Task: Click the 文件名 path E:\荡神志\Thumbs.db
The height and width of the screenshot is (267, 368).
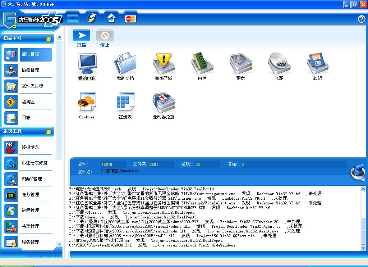Action: [120, 171]
